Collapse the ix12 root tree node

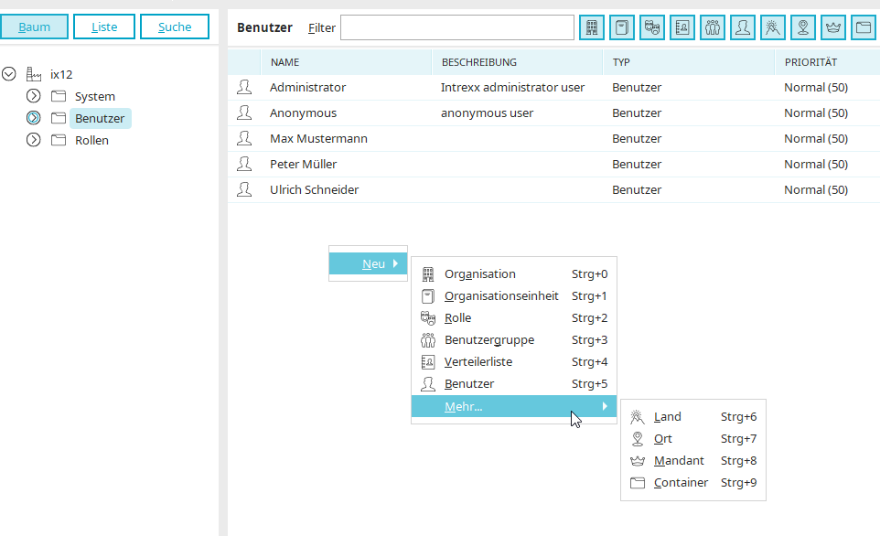[x=10, y=74]
